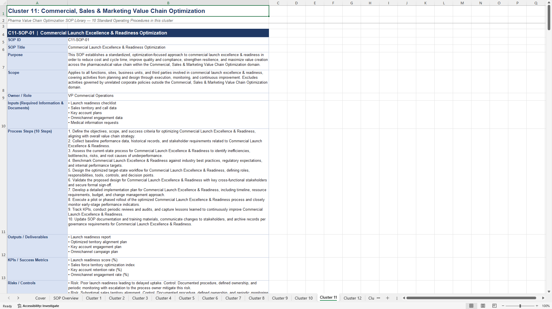Click the horizontal scrollbar thumb
The width and height of the screenshot is (552, 309).
[x=471, y=298]
